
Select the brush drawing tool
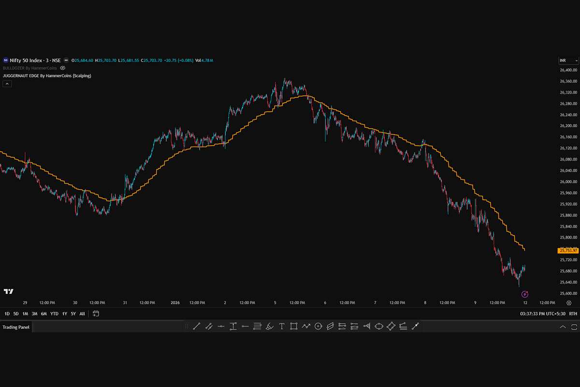tap(270, 327)
